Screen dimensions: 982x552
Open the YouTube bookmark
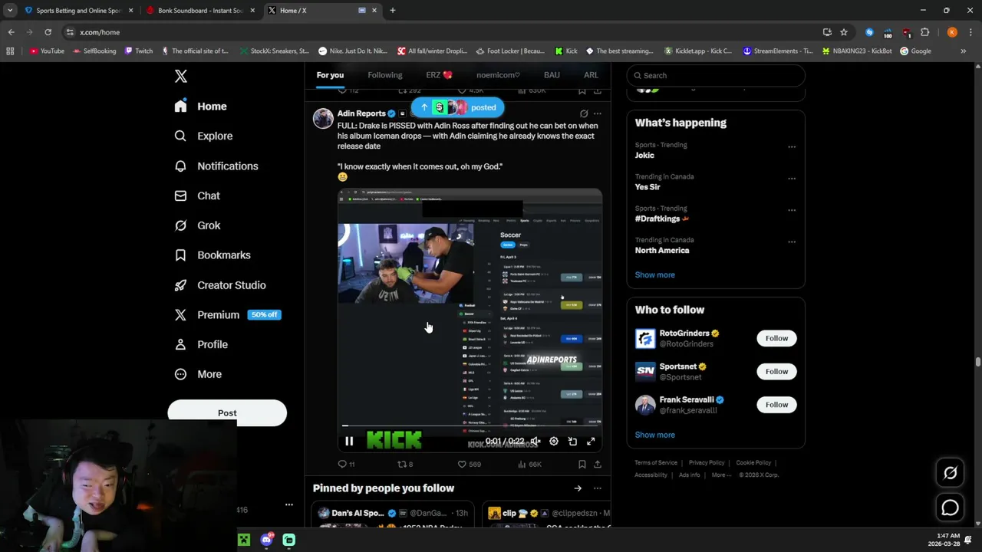pos(47,51)
